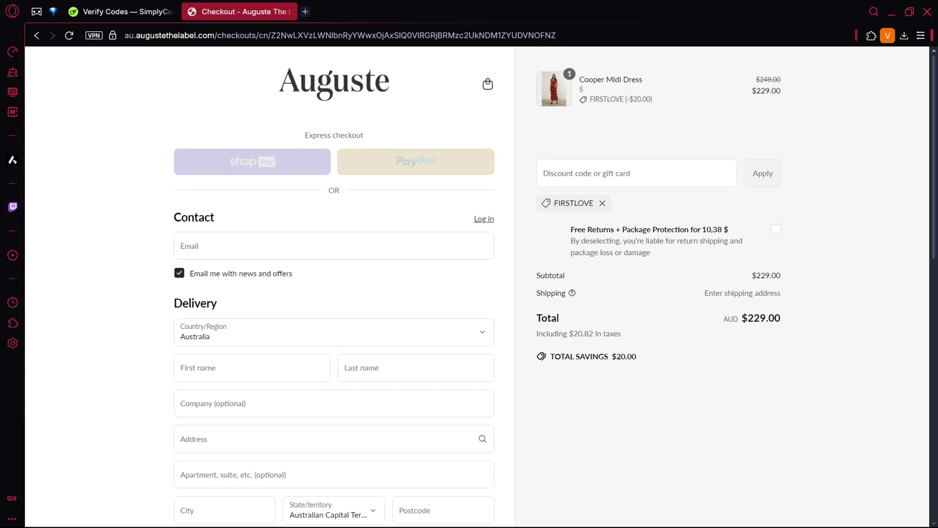
Task: Open a new tab with plus button
Action: click(x=305, y=11)
